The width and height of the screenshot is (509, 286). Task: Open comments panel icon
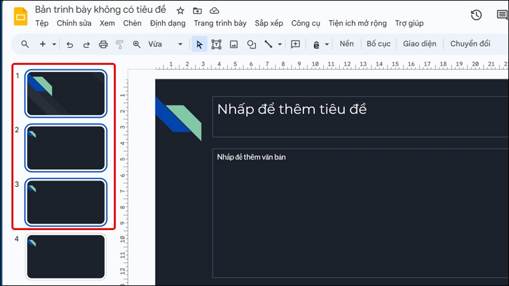pos(502,15)
